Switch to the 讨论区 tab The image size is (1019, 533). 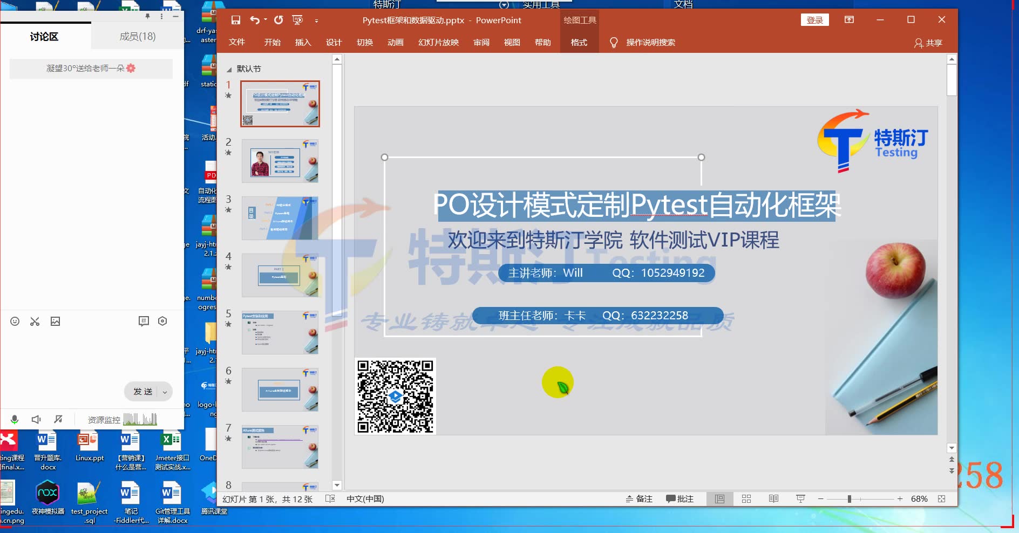(x=44, y=36)
